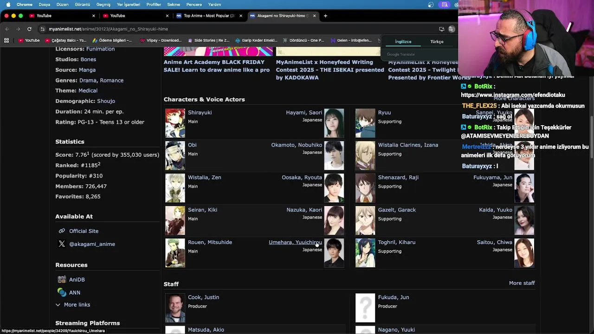The height and width of the screenshot is (334, 594).
Task: Click the AniDB resource icon
Action: [x=62, y=280]
